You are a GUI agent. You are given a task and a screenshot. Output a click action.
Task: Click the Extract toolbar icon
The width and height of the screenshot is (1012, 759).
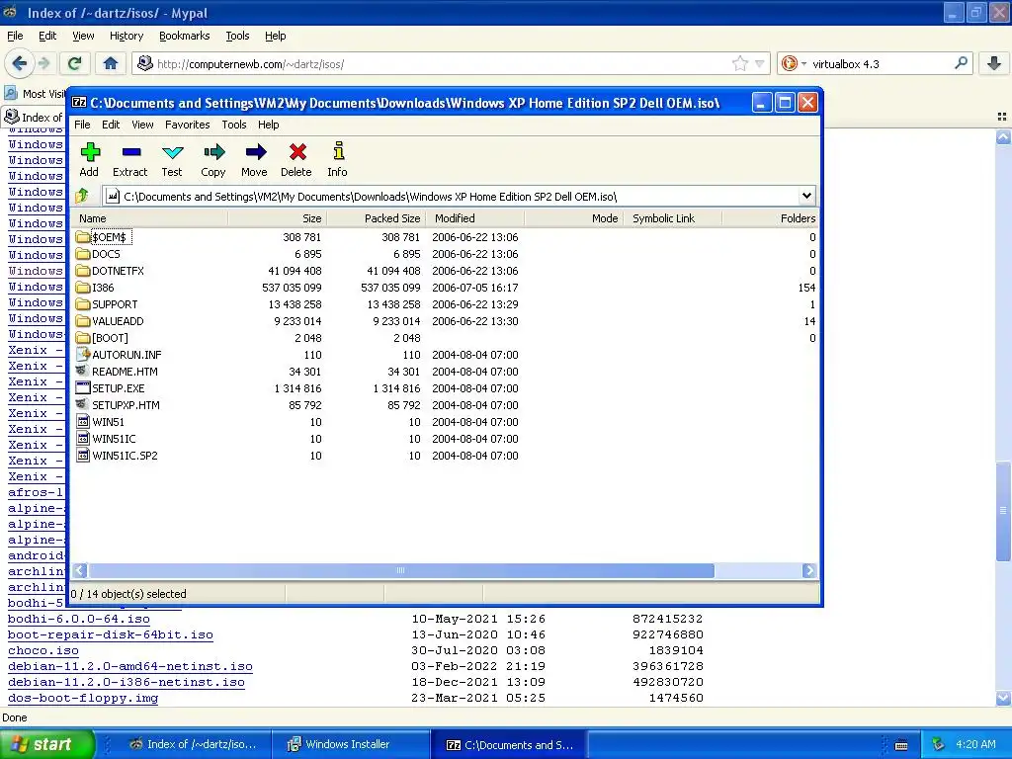coord(130,159)
